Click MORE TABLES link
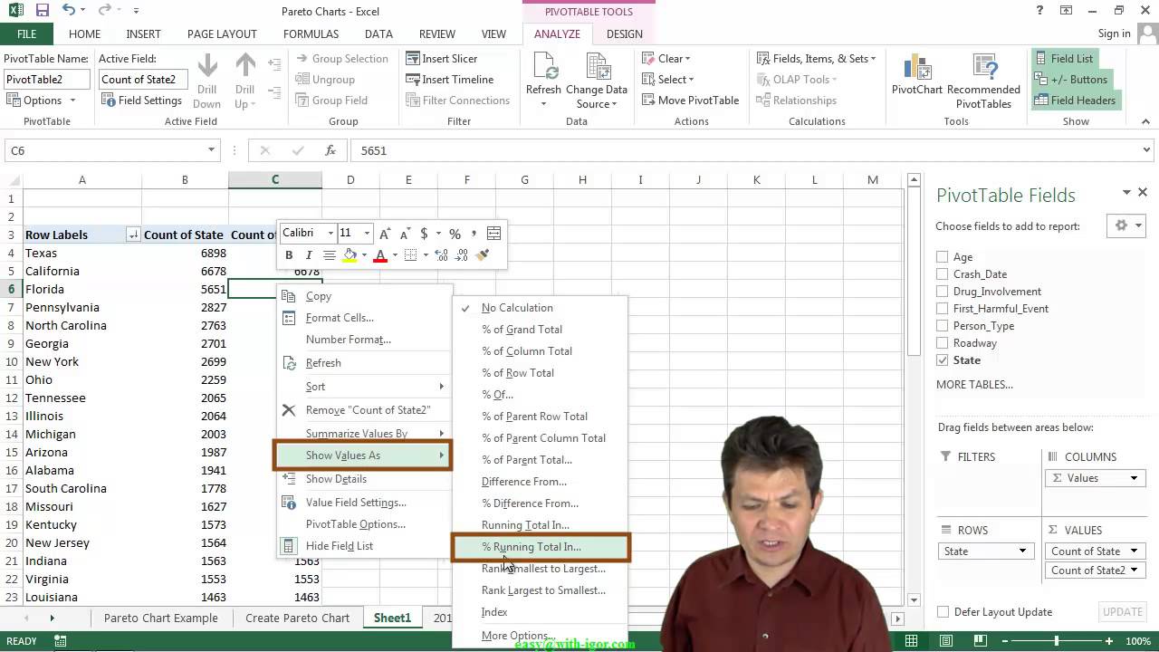This screenshot has width=1159, height=652. pyautogui.click(x=974, y=385)
